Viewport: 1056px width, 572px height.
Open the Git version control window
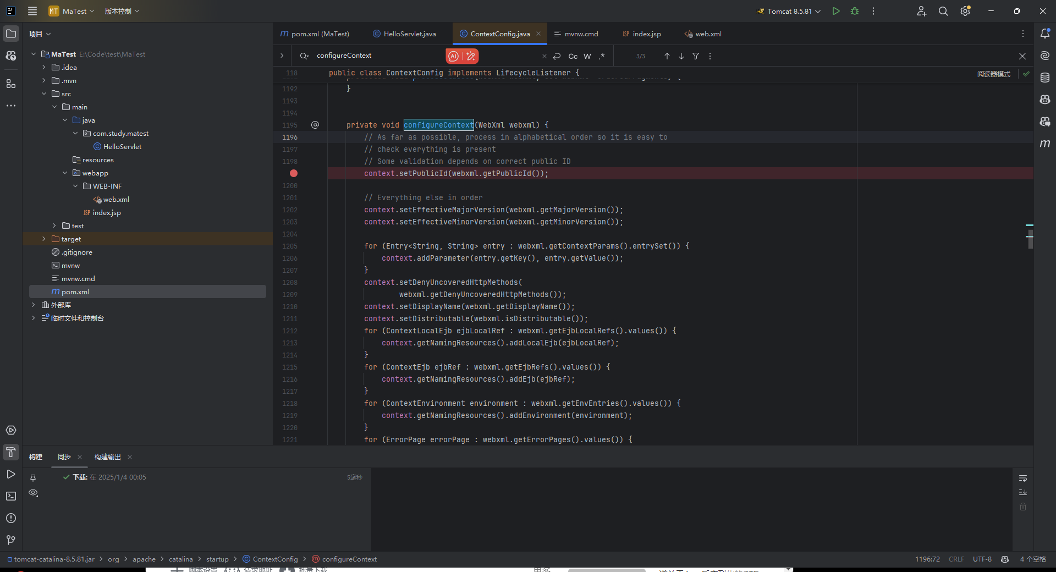coord(11,540)
